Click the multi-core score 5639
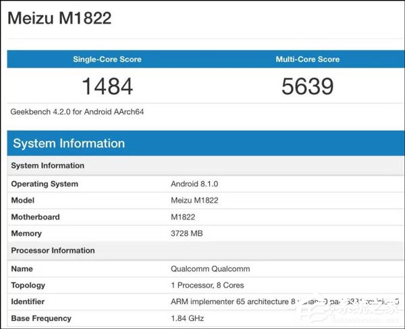The width and height of the screenshot is (405, 329). pyautogui.click(x=308, y=86)
